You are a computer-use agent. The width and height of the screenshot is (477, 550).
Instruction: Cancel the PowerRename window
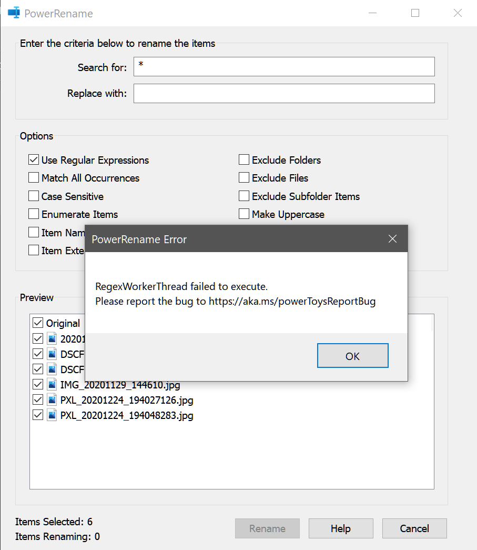click(414, 528)
